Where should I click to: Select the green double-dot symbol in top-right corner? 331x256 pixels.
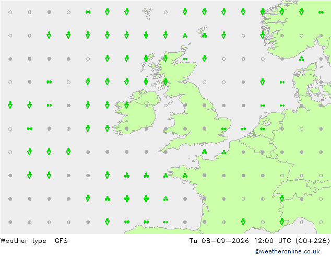click(x=321, y=12)
